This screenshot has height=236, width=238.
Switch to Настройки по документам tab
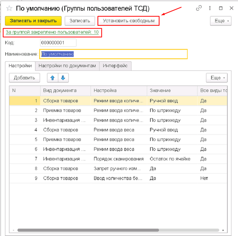click(x=67, y=66)
